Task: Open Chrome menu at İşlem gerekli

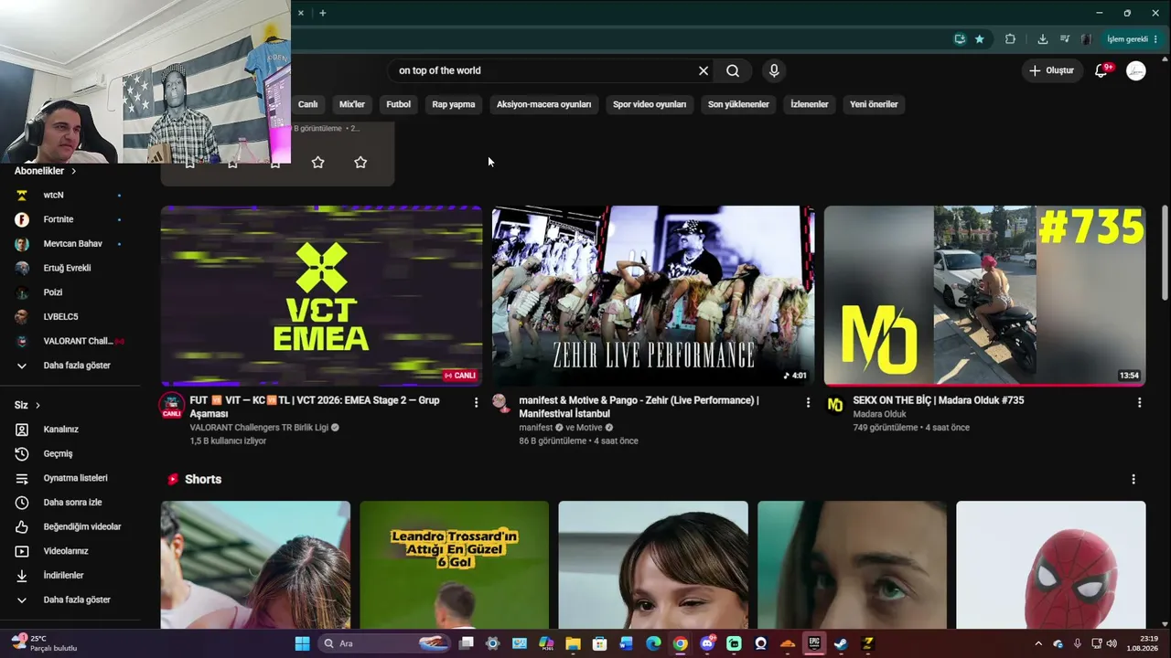Action: [x=1133, y=39]
